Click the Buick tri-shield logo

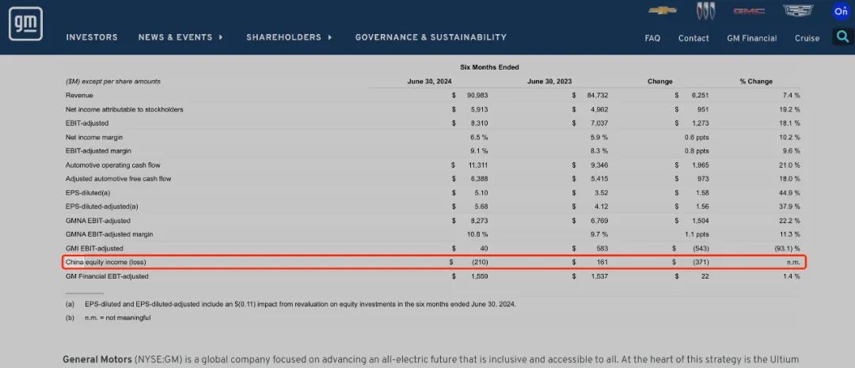pyautogui.click(x=705, y=10)
